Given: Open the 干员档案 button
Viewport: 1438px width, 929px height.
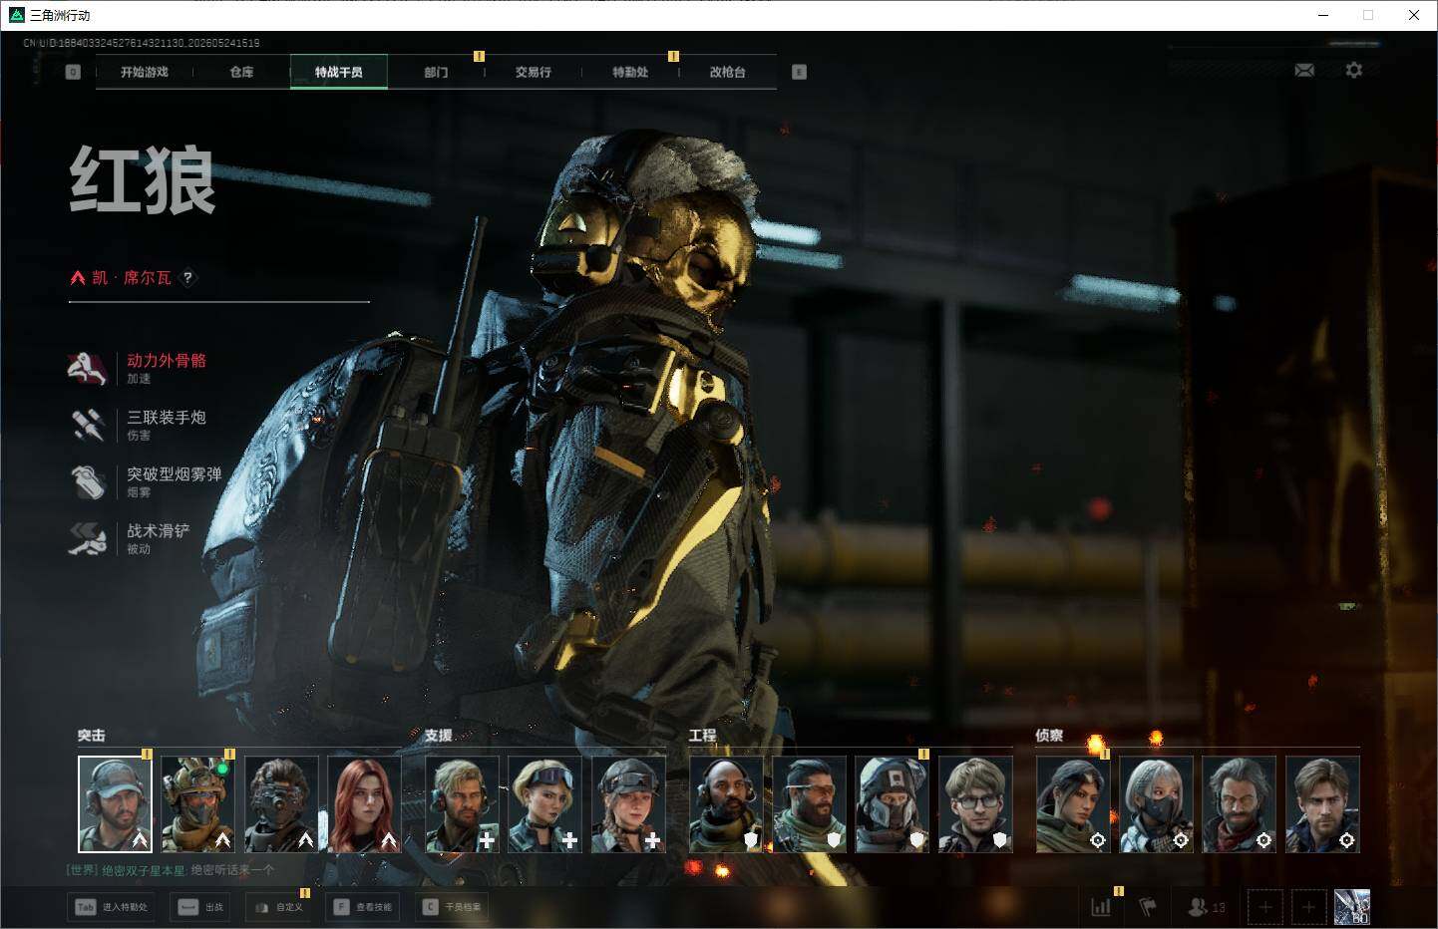Looking at the screenshot, I should click(453, 907).
